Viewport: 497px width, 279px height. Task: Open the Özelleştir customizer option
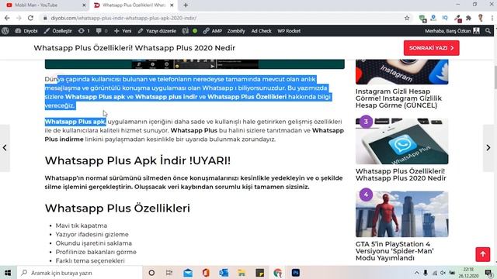(x=58, y=31)
